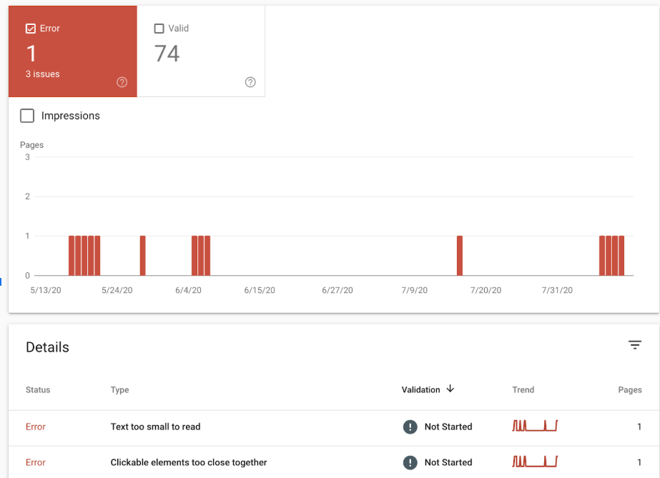The height and width of the screenshot is (478, 660).
Task: Click trend sparkline for Text too small row
Action: point(534,427)
